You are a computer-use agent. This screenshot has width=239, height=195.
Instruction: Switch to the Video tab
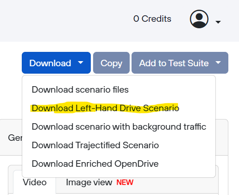pos(35,182)
